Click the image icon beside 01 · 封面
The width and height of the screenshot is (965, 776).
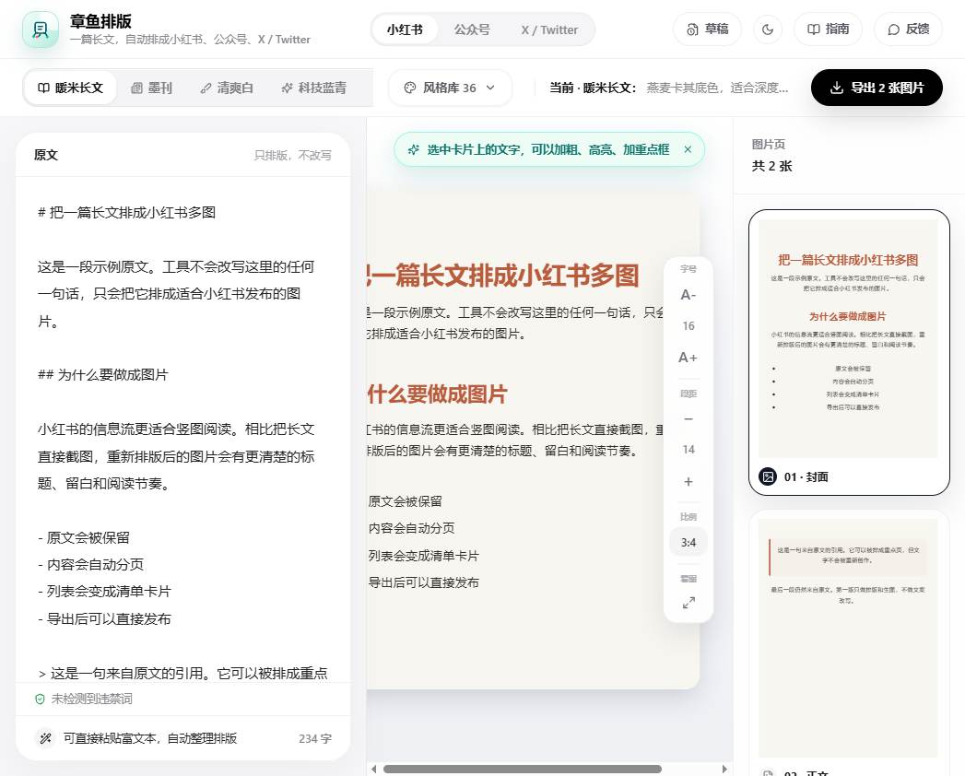(x=768, y=476)
